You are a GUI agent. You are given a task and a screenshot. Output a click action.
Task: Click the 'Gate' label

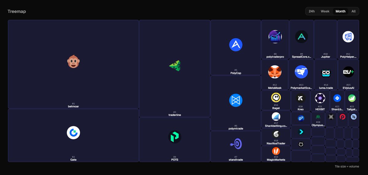pyautogui.click(x=73, y=160)
